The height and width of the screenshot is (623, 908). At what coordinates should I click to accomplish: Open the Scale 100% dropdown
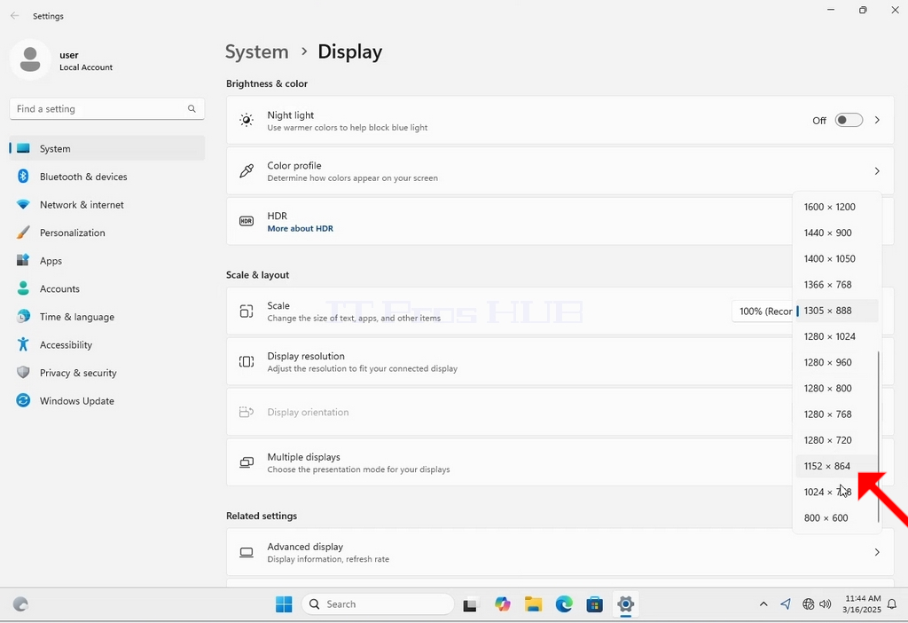point(762,311)
